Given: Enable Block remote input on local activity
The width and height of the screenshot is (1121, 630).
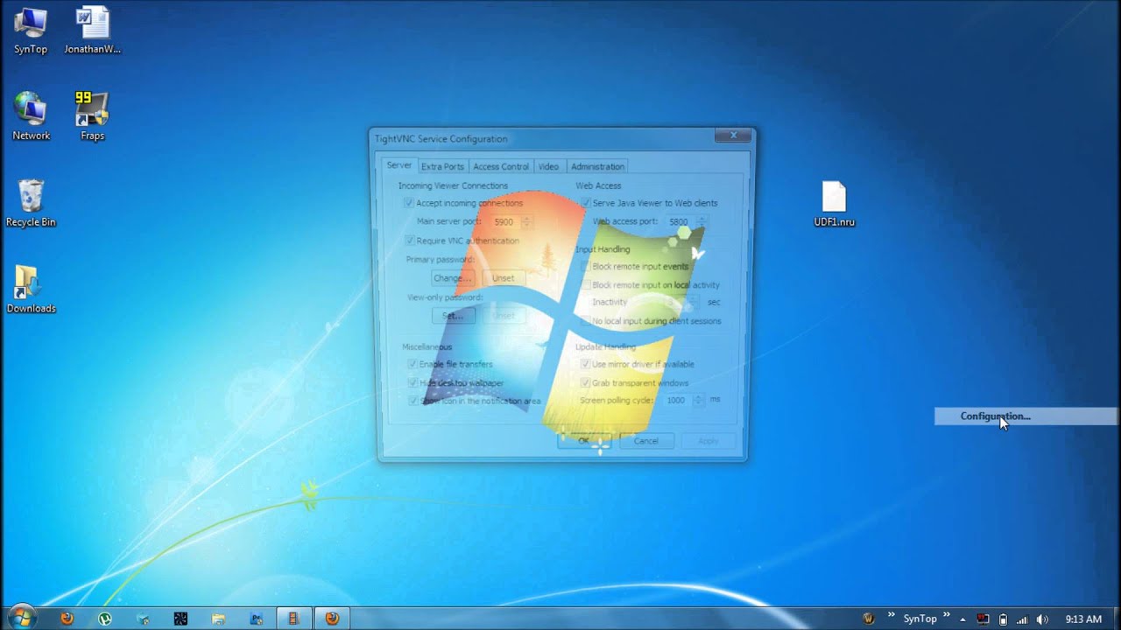Looking at the screenshot, I should point(586,284).
